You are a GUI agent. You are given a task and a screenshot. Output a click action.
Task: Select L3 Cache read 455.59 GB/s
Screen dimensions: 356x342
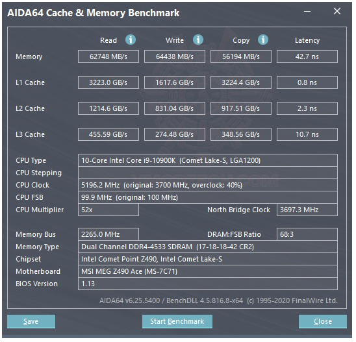[x=108, y=135]
